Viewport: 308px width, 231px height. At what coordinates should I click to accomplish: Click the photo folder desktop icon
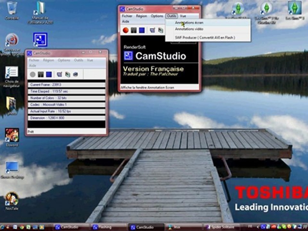coord(12,106)
